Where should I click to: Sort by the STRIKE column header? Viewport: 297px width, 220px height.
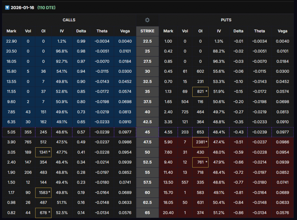coord(147,31)
